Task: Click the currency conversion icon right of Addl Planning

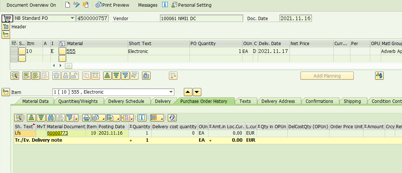Action: (379, 75)
